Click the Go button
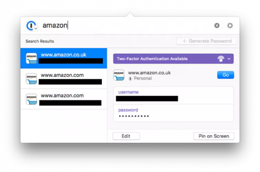The width and height of the screenshot is (260, 172). click(226, 75)
